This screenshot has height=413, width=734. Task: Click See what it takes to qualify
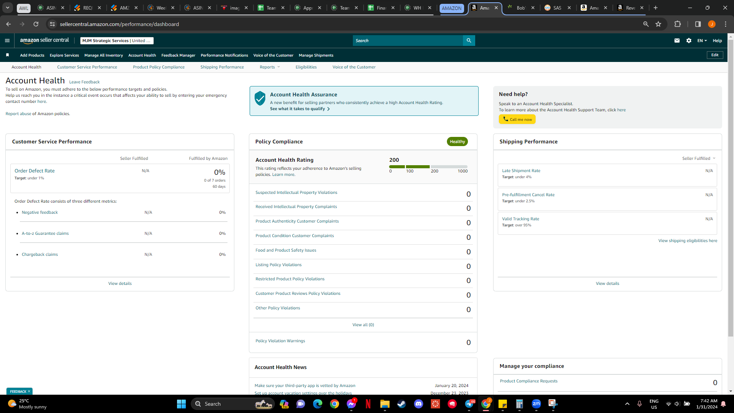click(300, 109)
